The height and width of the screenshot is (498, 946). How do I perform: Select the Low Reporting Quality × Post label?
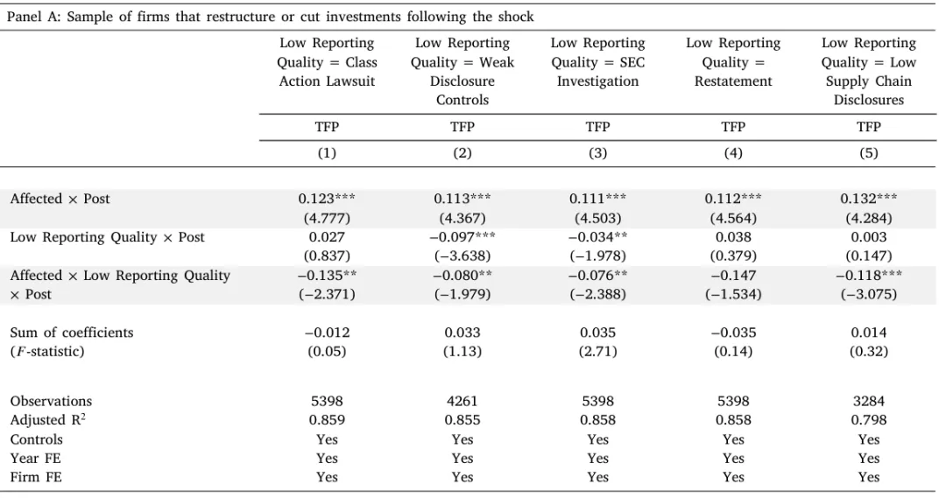108,237
